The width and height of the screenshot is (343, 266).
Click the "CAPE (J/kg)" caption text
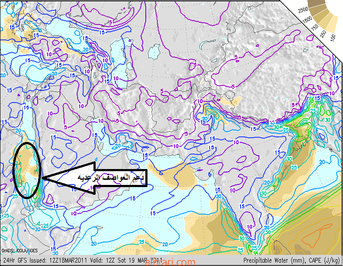pos(325,260)
